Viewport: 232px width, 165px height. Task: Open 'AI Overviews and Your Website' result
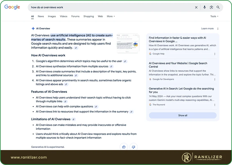[178, 65]
